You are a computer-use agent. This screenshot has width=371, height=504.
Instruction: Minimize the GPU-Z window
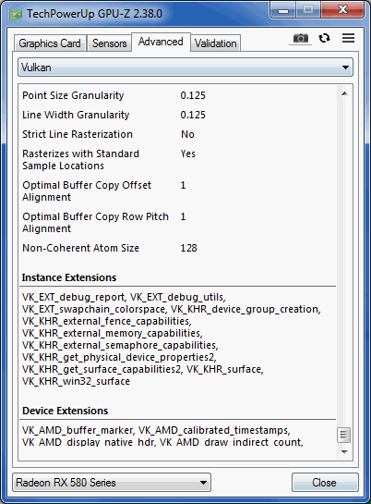pyautogui.click(x=282, y=10)
